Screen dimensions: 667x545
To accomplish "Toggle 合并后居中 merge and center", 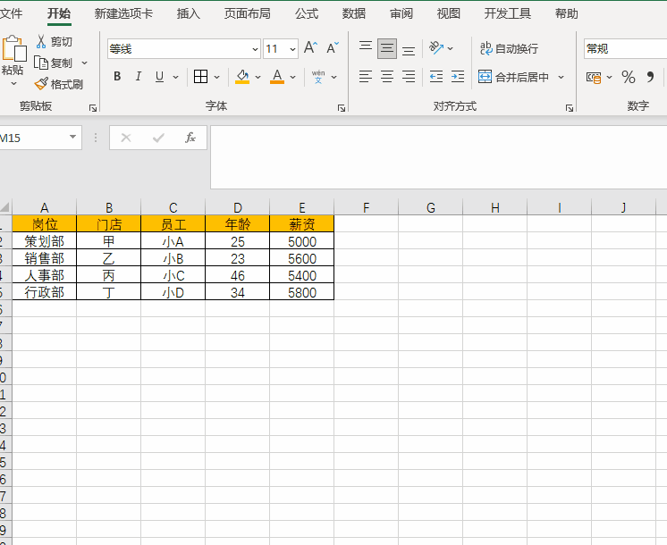I will pyautogui.click(x=513, y=77).
